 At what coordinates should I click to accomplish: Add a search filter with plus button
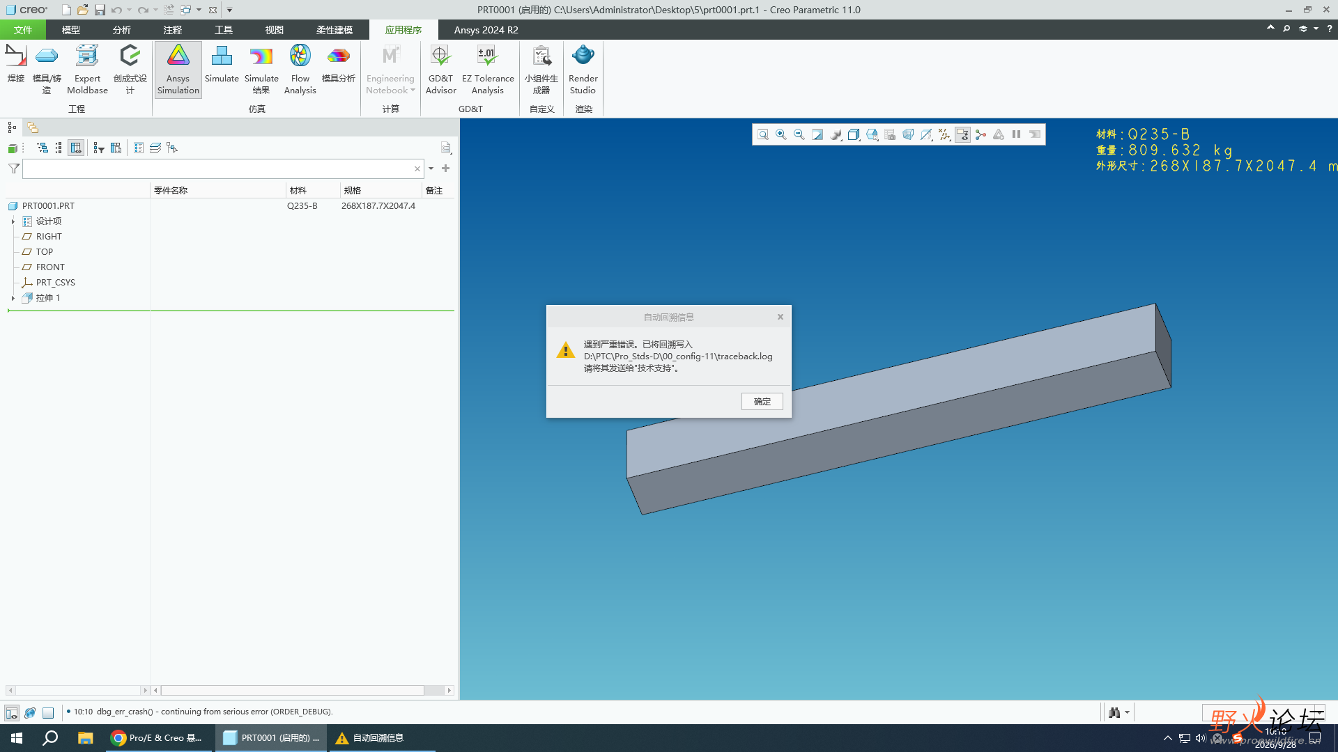[445, 169]
